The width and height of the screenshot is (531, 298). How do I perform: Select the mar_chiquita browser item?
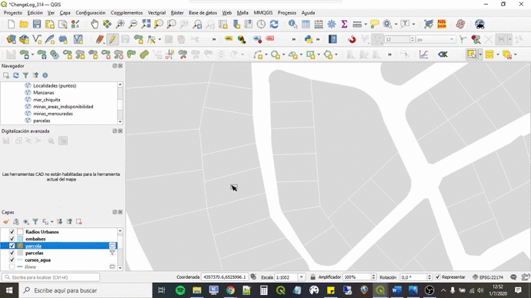(x=46, y=100)
